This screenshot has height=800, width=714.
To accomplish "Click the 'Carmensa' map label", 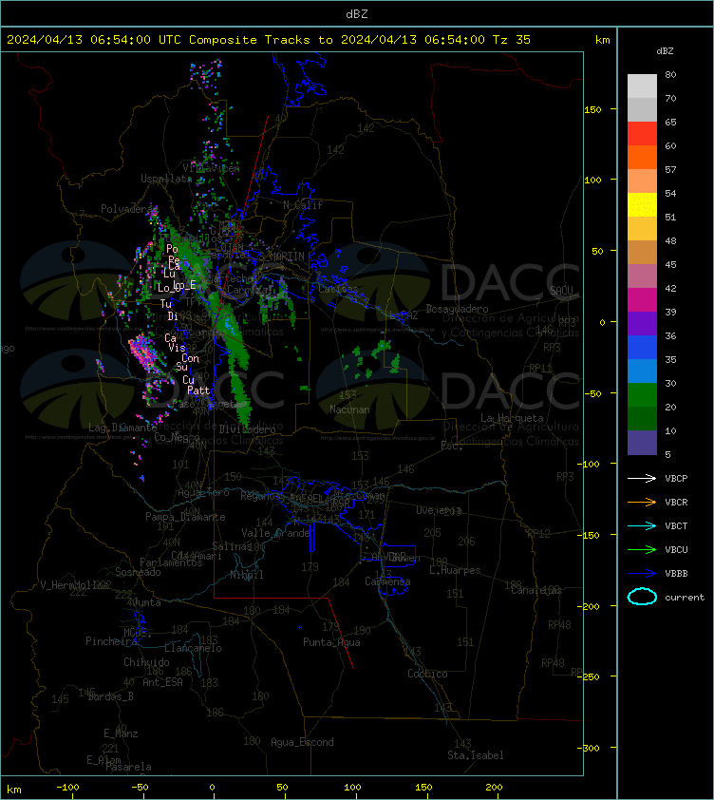I will (387, 581).
